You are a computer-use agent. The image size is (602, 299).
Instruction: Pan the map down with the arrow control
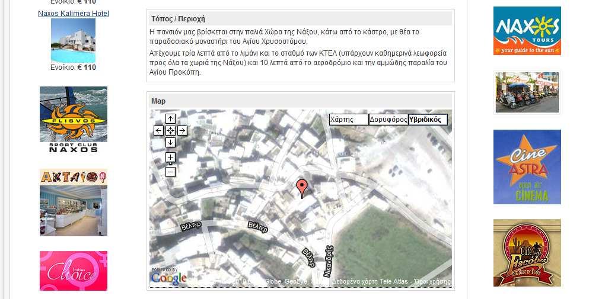click(170, 142)
